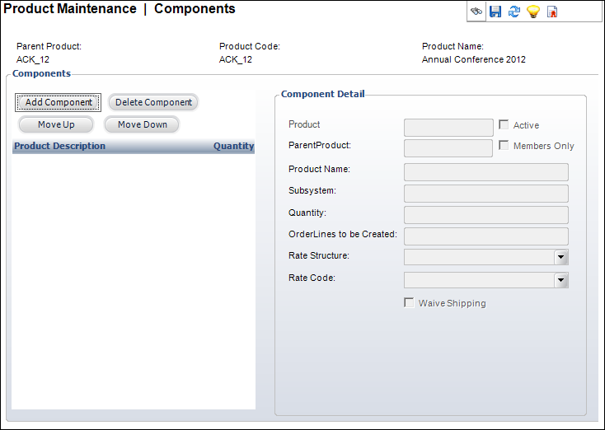This screenshot has height=430, width=605.
Task: Click the blue refresh arrows icon
Action: tap(514, 12)
